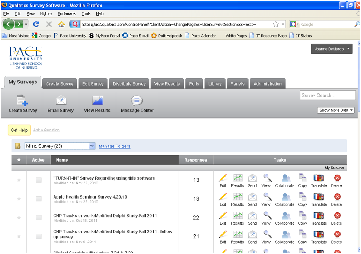
Task: Open the Joanne DeMarco account menu
Action: tap(332, 49)
